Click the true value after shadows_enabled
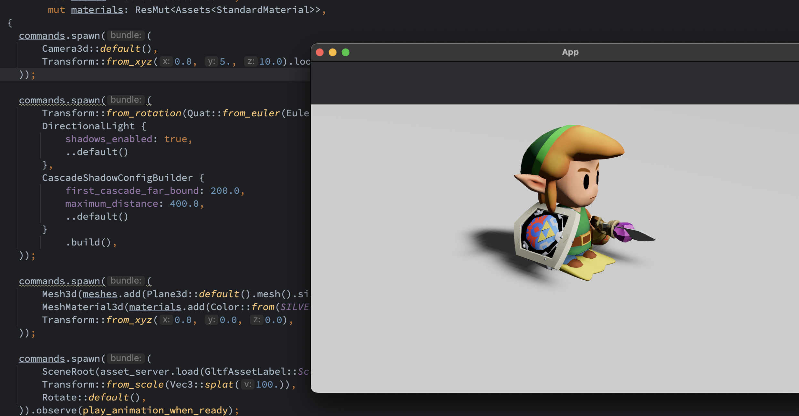Screen dimensions: 799x416 click(175, 139)
